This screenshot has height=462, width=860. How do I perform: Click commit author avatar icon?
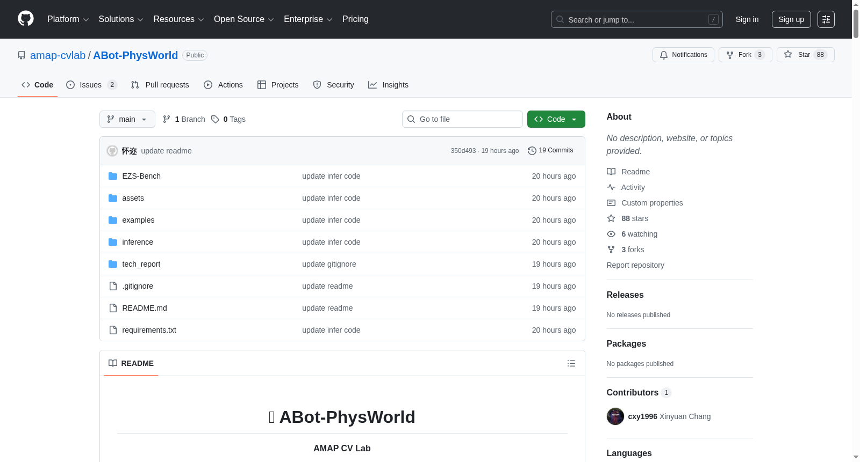pos(112,151)
